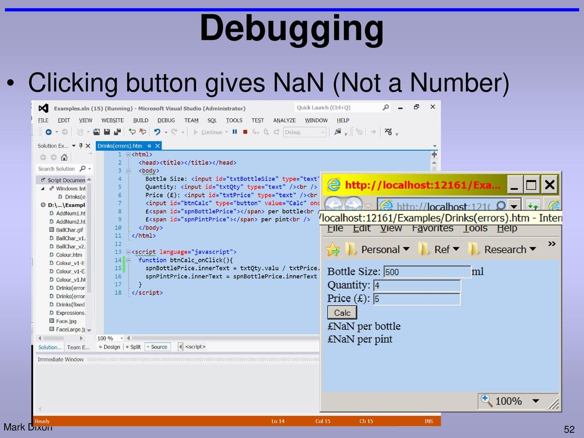Click the Solution Explorer vertical scrollbar
The width and height of the screenshot is (584, 438).
[89, 255]
